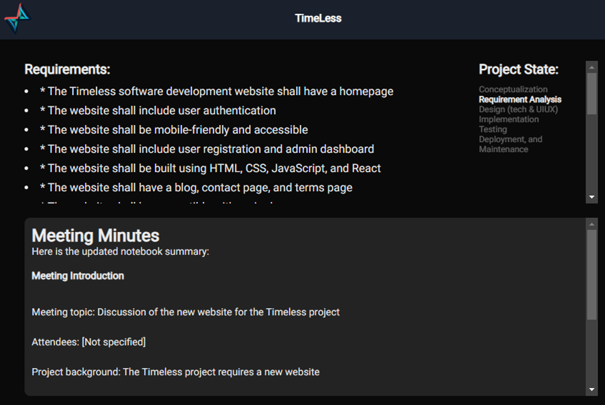The height and width of the screenshot is (405, 605).
Task: Click the Meeting Minutes heading
Action: click(95, 236)
